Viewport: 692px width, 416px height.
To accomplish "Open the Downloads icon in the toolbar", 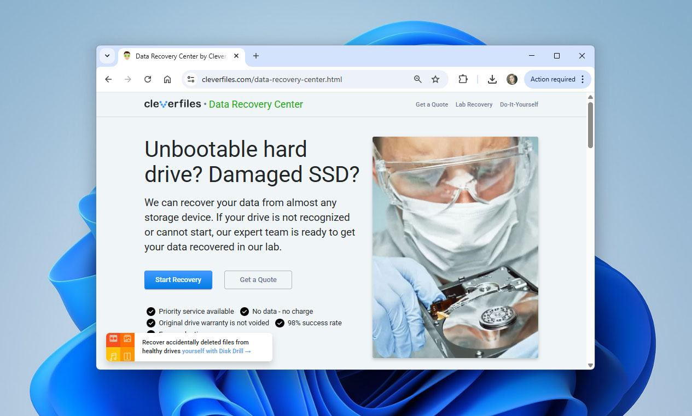I will tap(492, 79).
